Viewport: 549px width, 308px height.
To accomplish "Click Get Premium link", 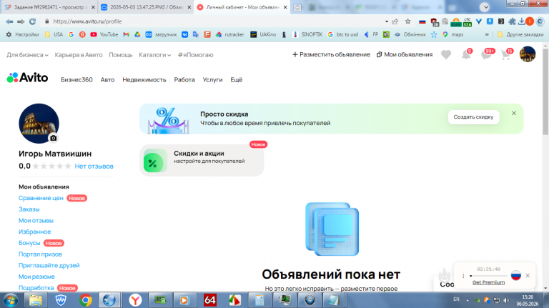I will click(488, 282).
